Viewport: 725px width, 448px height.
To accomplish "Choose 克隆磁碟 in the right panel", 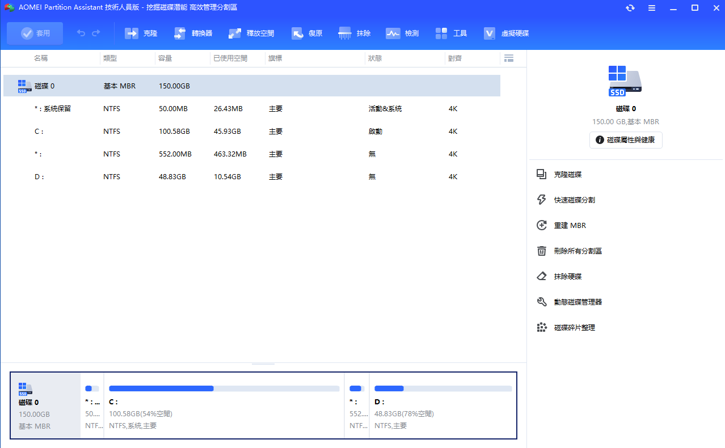I will point(567,175).
